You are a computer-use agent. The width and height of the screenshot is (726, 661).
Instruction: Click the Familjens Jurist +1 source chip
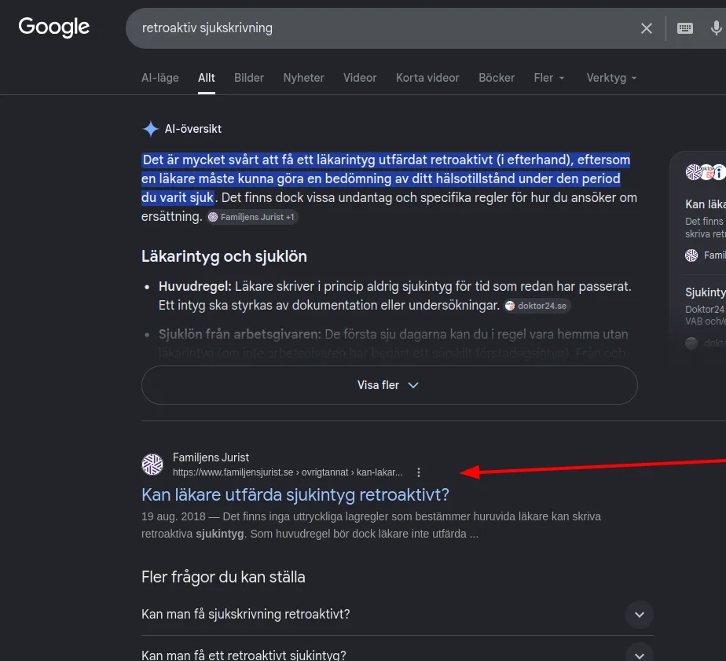click(x=252, y=217)
